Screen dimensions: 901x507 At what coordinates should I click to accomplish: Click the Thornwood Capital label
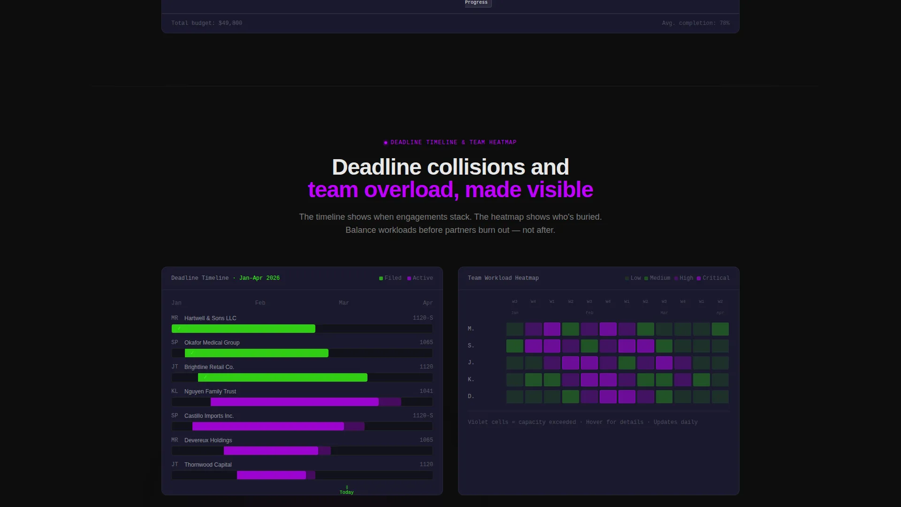tap(208, 465)
